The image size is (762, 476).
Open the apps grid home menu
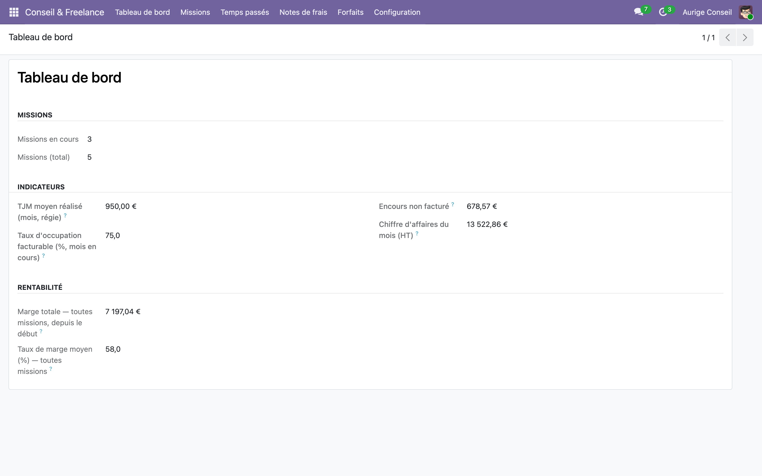coord(14,12)
